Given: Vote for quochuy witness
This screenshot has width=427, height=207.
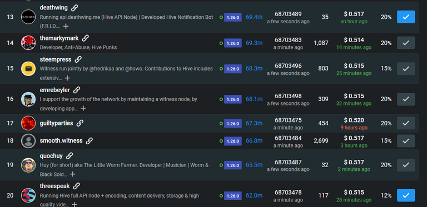Looking at the screenshot, I should click(x=406, y=165).
